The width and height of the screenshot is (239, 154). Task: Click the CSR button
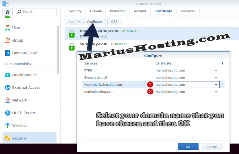pos(114,22)
